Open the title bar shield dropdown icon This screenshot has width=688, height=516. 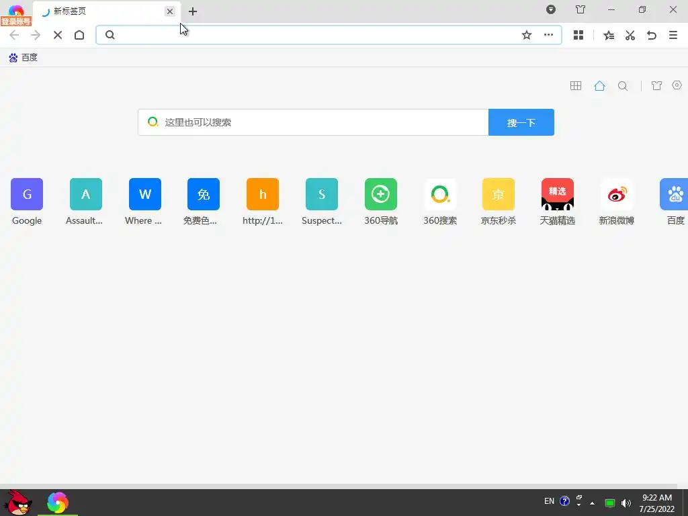coord(551,9)
